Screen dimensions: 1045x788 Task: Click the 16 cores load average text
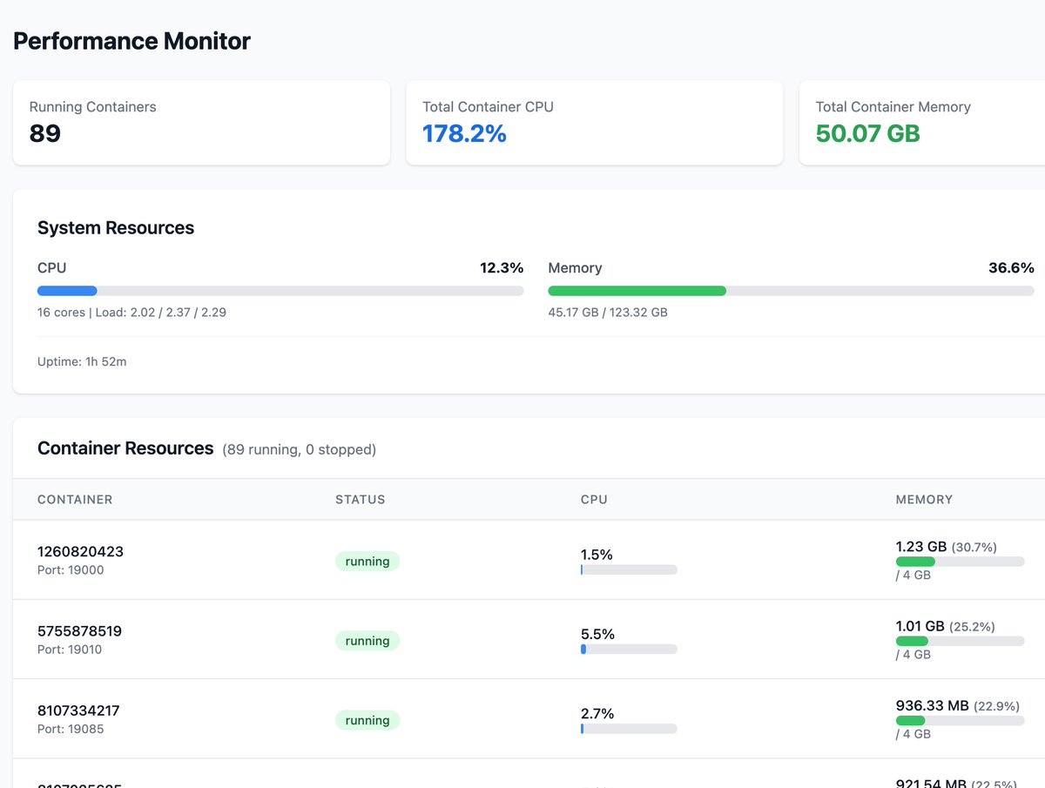click(x=131, y=312)
